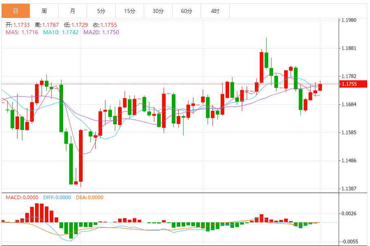Click the MA20 indicator label
The width and height of the screenshot is (370, 246).
[x=101, y=32]
